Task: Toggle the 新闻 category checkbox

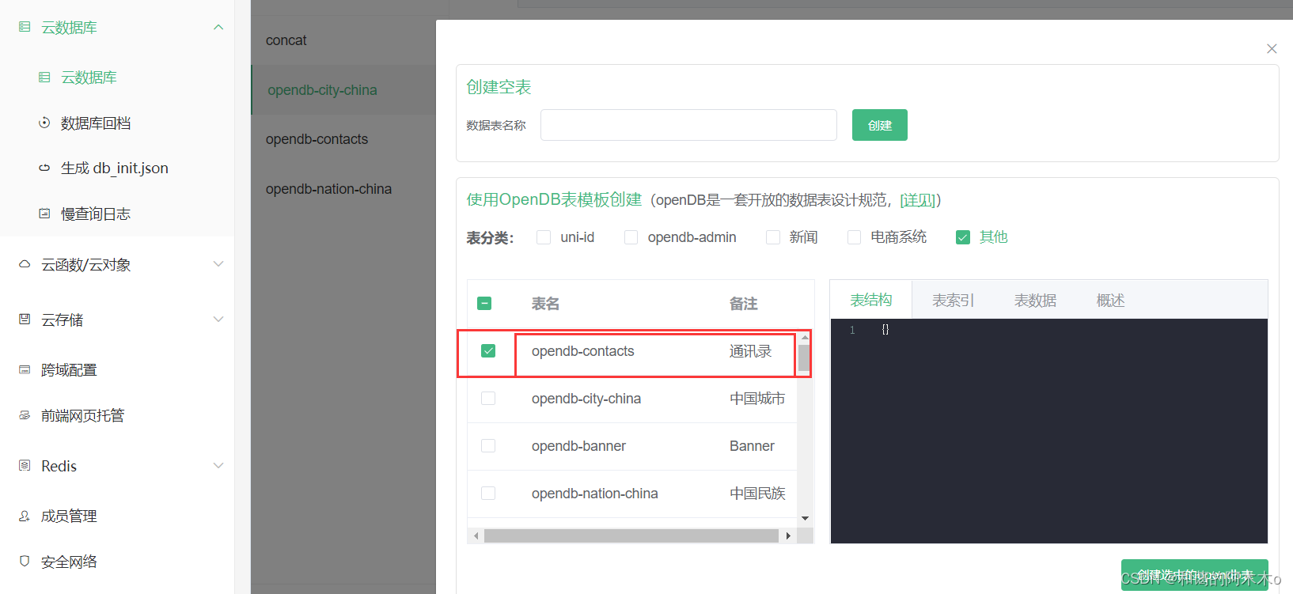Action: tap(773, 237)
